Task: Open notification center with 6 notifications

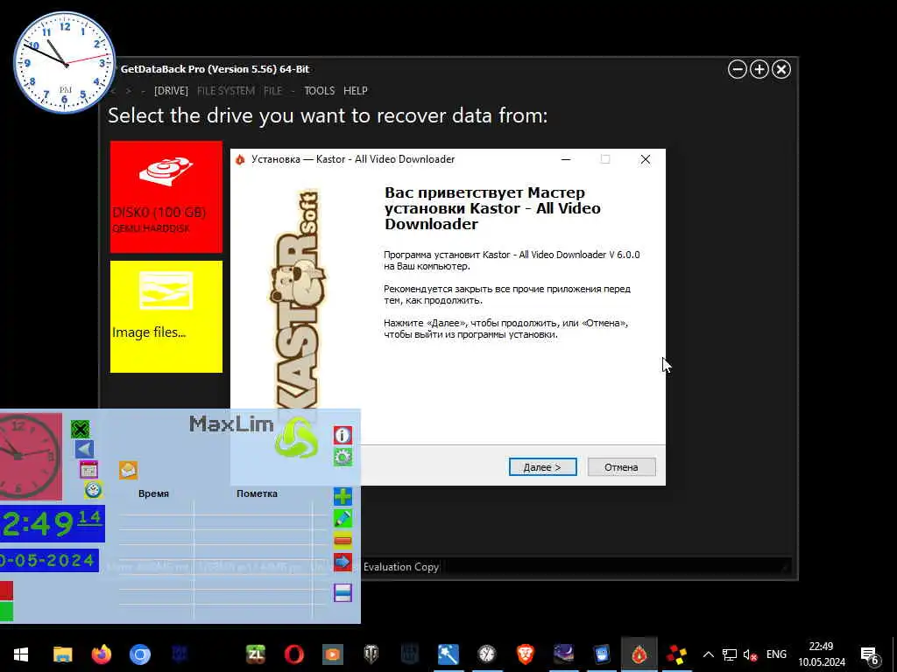Action: pos(870,655)
